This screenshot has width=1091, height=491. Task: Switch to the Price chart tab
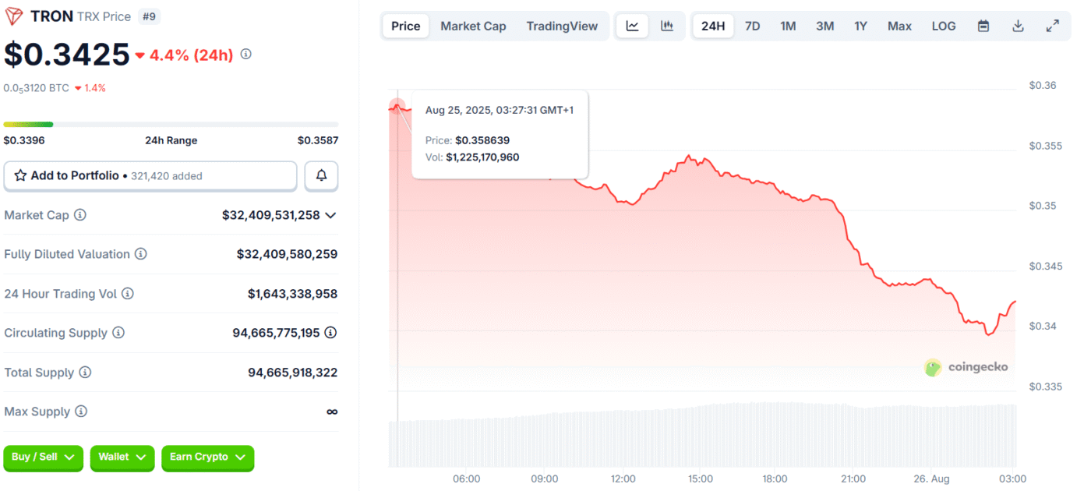405,26
